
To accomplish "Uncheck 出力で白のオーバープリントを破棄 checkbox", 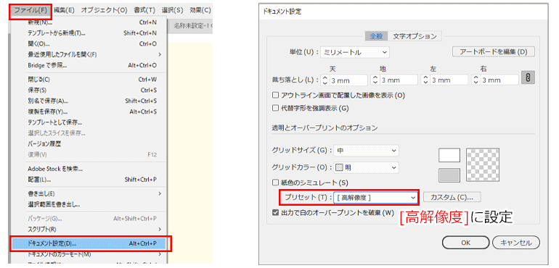I will tap(275, 213).
